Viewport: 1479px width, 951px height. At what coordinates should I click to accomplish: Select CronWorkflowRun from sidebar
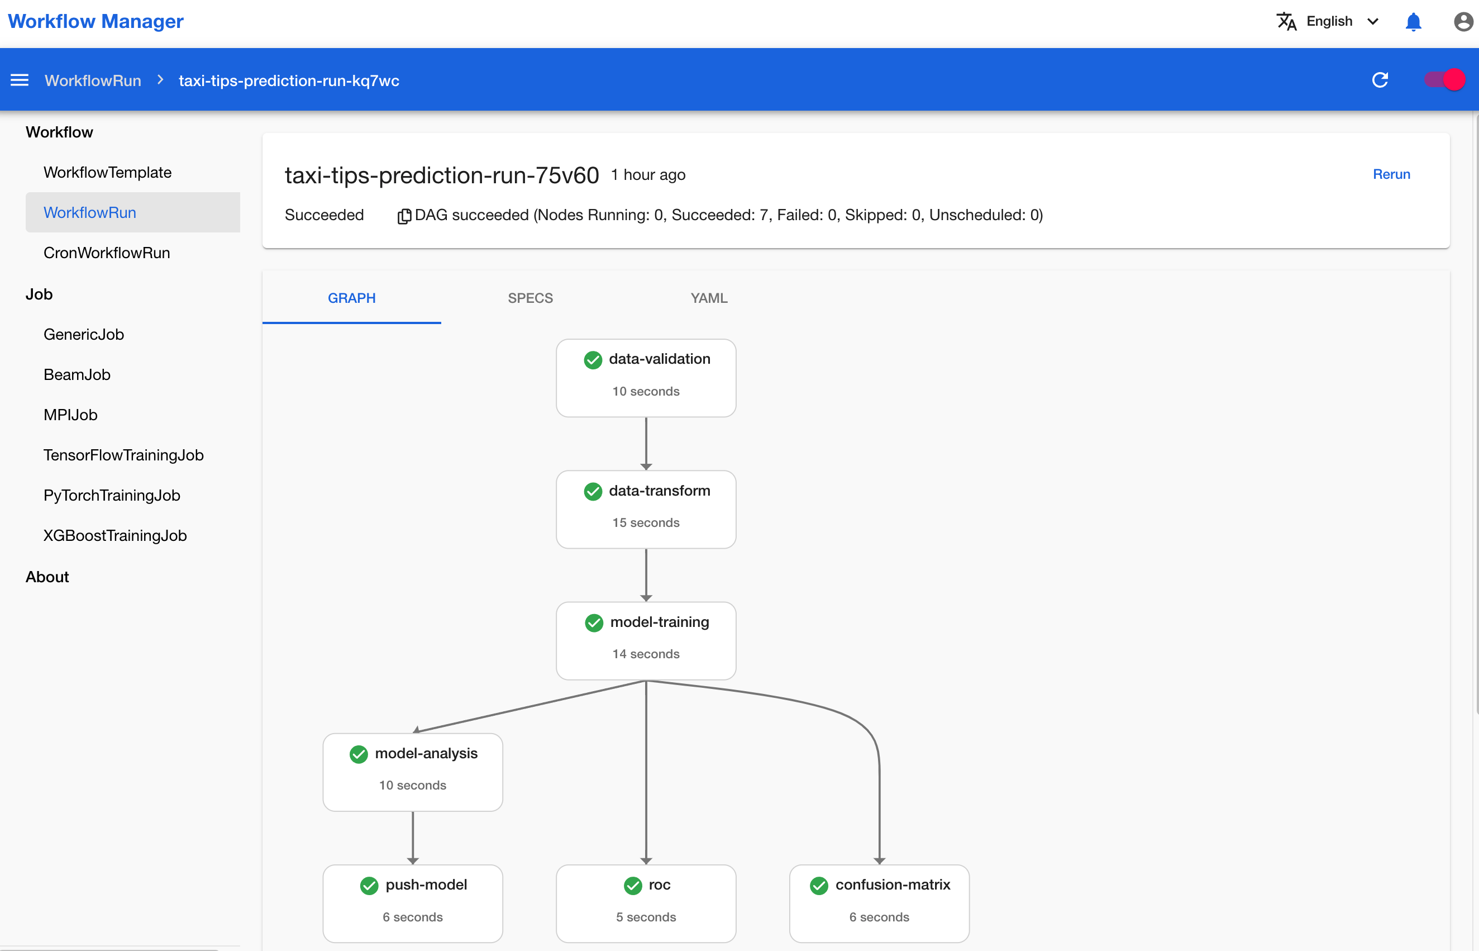click(106, 253)
